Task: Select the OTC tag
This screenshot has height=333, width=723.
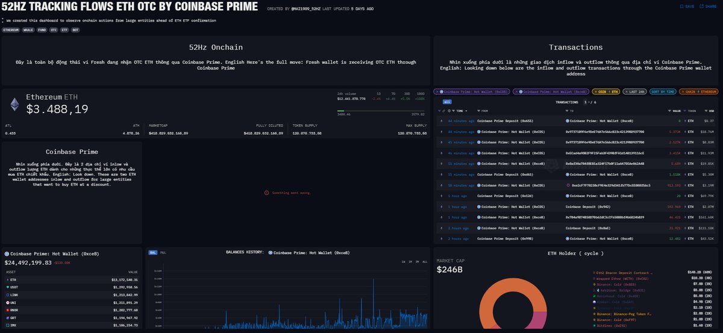Action: tap(54, 30)
